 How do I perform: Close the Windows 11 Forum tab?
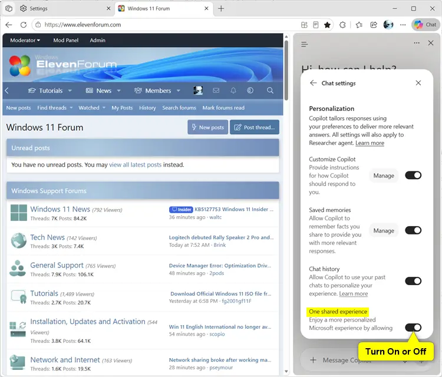coord(206,8)
